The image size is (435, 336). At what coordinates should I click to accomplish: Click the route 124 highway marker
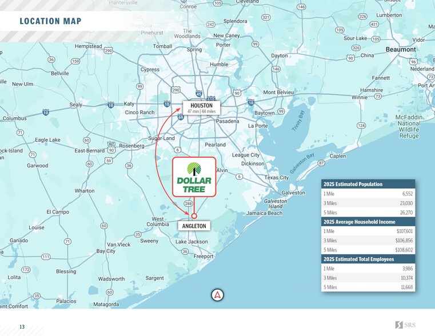[x=361, y=126]
